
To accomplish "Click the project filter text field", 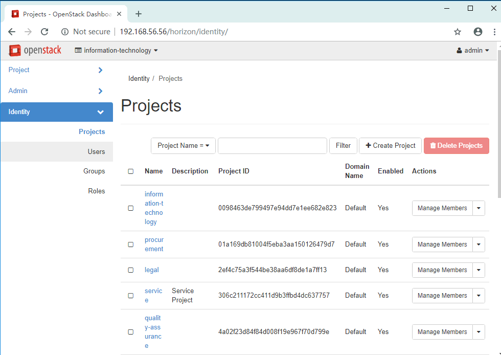I will pyautogui.click(x=272, y=146).
